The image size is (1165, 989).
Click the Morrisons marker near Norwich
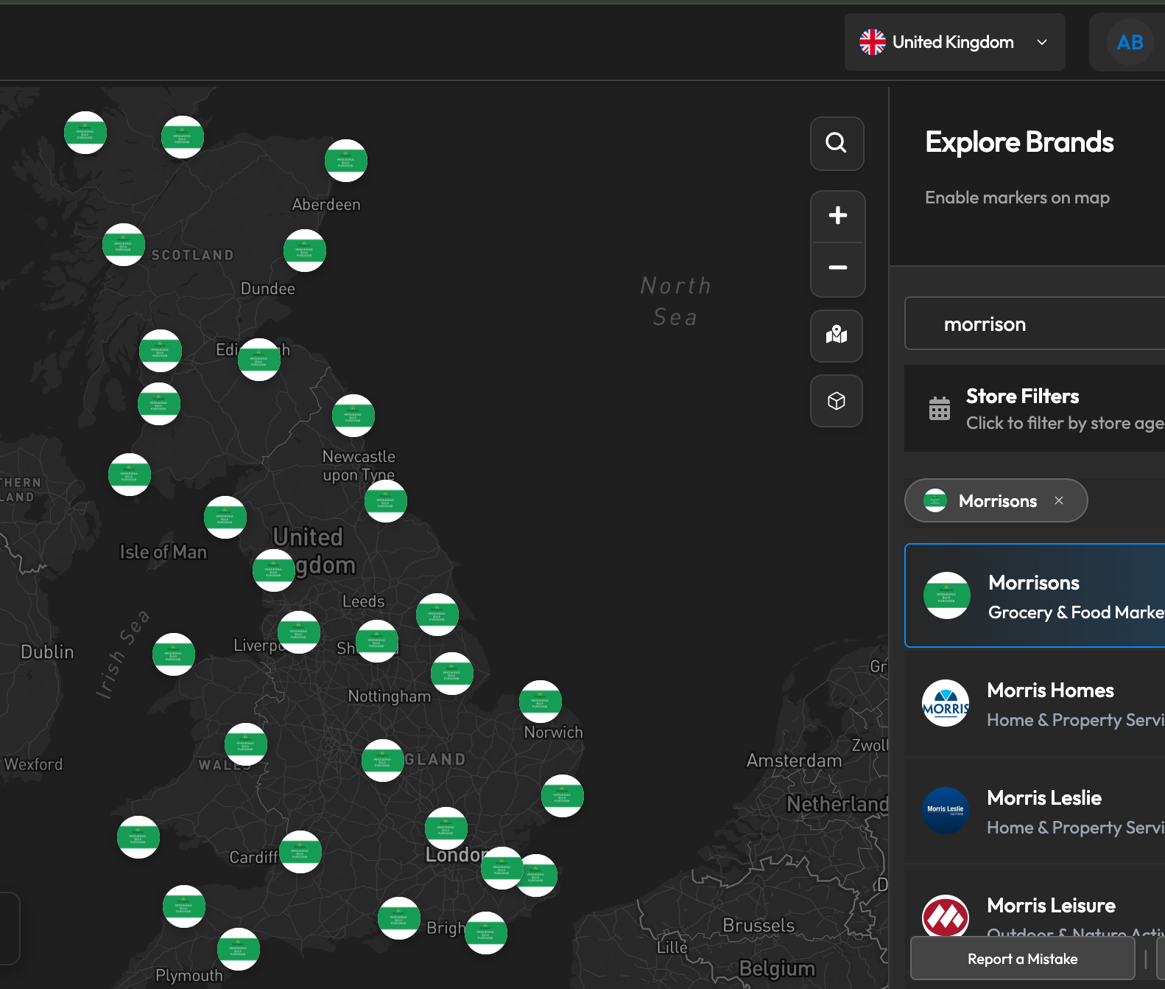click(x=541, y=702)
